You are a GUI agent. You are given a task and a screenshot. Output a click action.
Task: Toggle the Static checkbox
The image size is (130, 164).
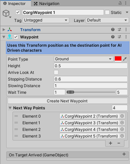pos(107,12)
